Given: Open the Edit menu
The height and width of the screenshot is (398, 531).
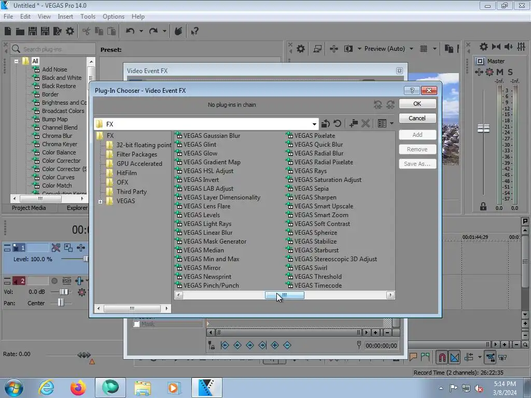Looking at the screenshot, I should pos(25,16).
